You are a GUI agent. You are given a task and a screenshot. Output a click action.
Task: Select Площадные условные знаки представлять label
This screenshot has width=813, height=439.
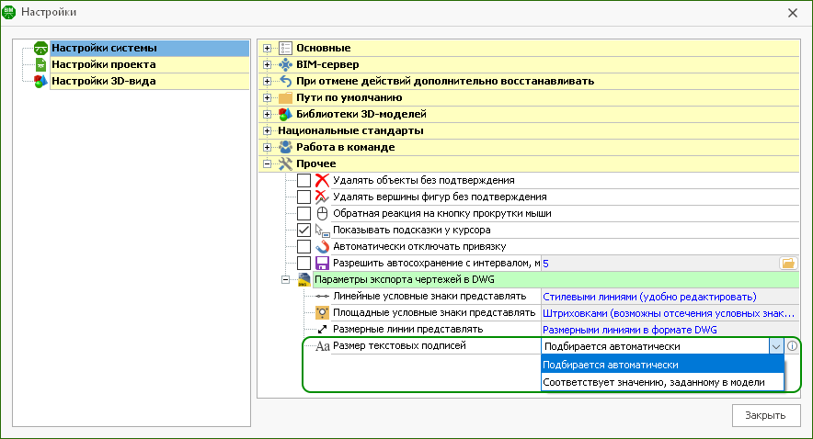point(434,312)
